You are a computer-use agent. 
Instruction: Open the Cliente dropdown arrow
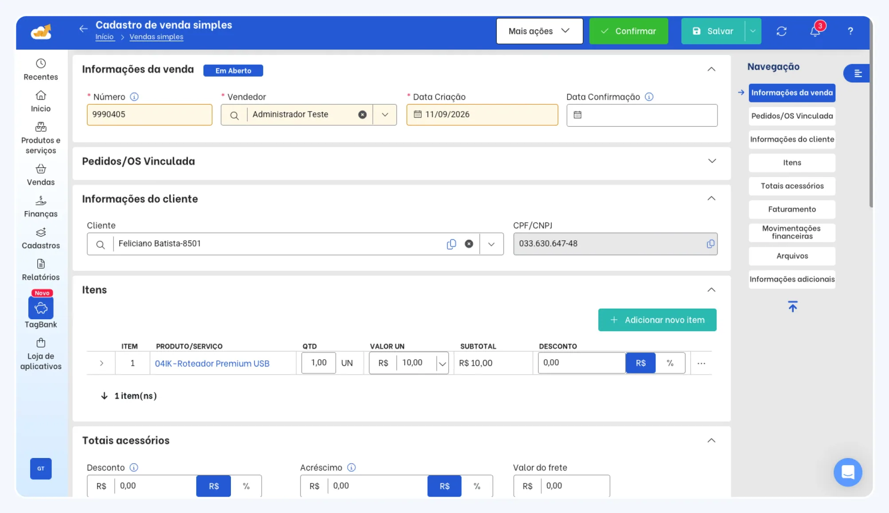tap(491, 244)
